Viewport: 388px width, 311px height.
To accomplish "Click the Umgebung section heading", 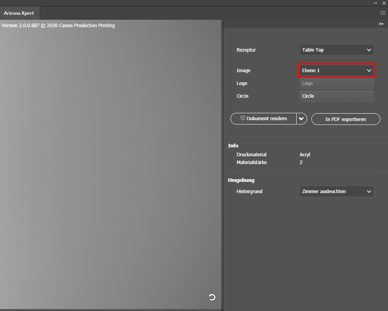I will coord(241,180).
